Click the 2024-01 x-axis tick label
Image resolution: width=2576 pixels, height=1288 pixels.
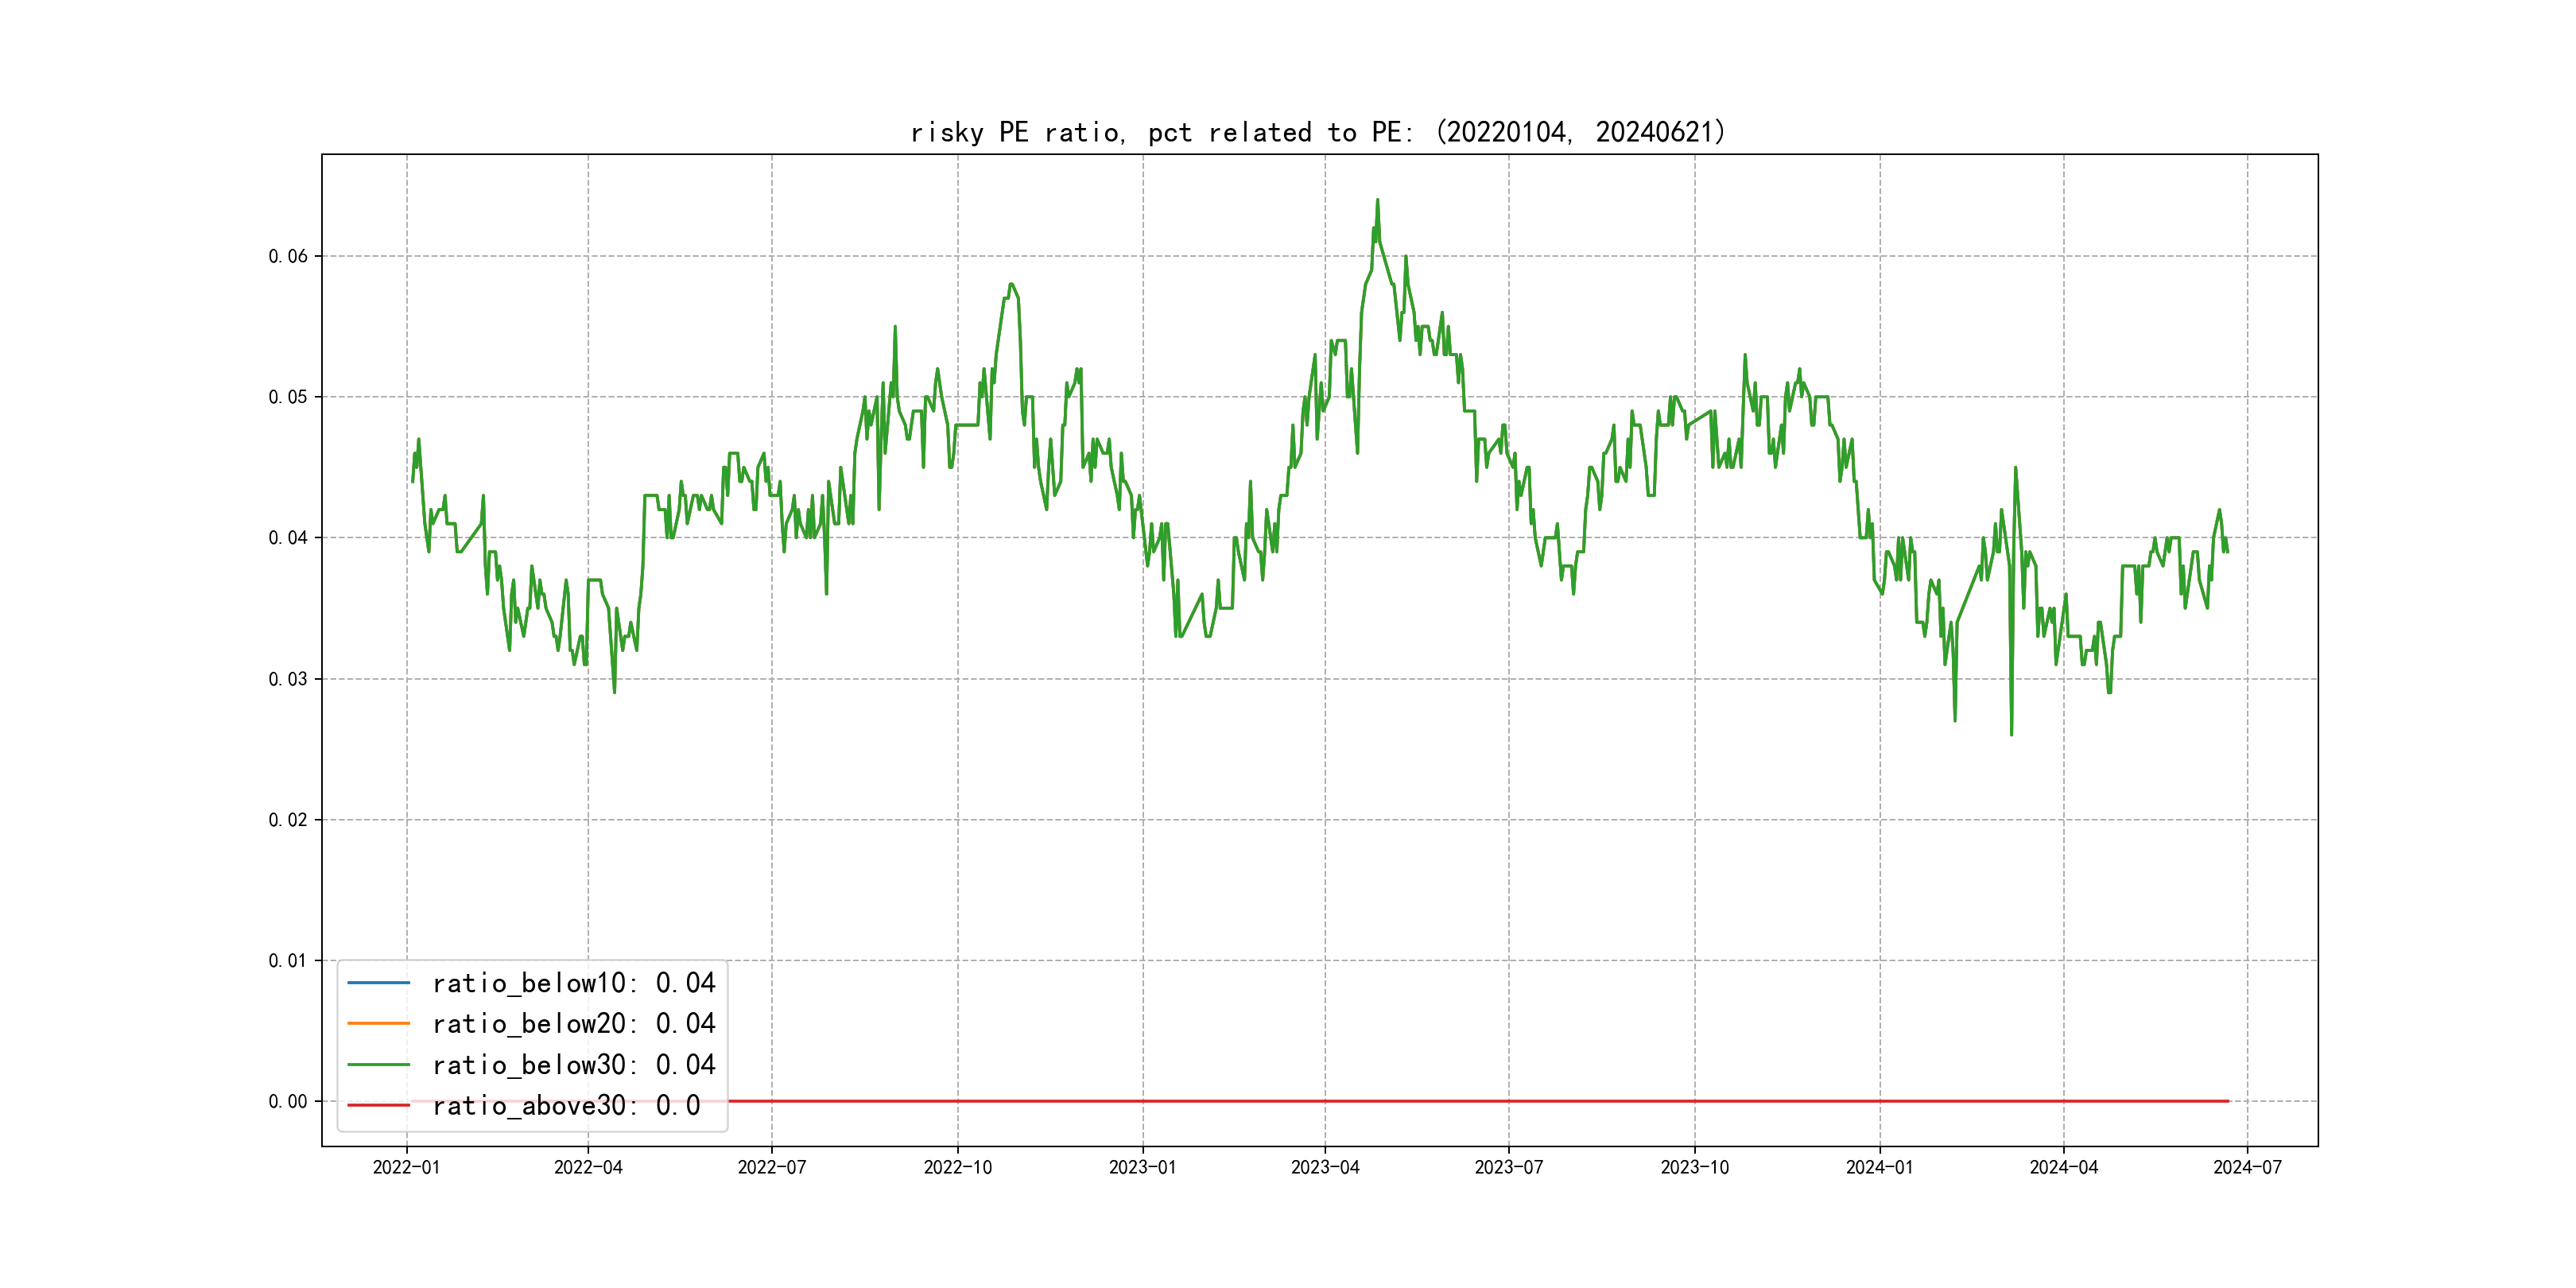1879,1167
